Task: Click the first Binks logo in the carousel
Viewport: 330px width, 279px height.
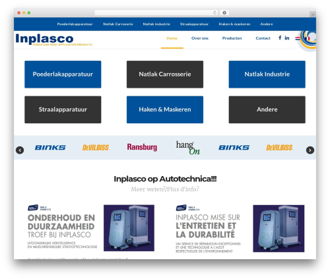Action: click(50, 148)
